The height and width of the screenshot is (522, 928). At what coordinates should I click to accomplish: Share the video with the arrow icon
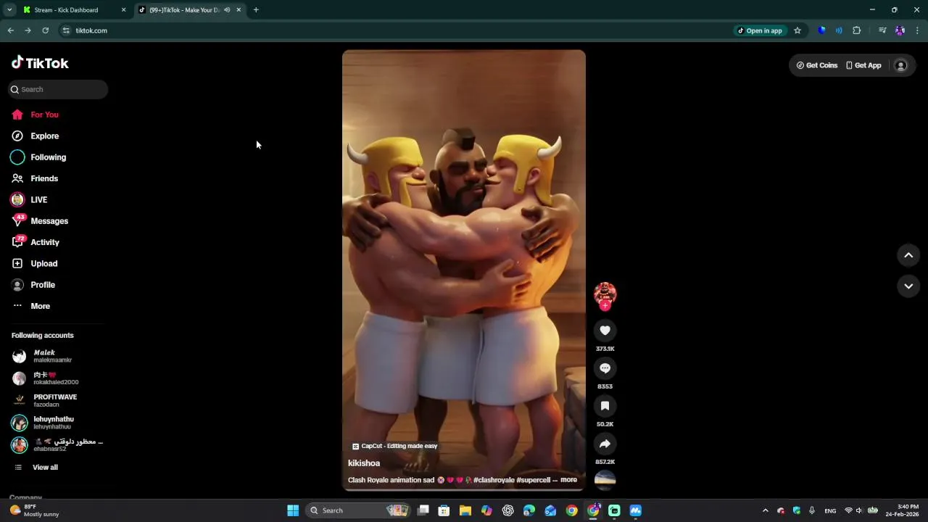tap(605, 444)
